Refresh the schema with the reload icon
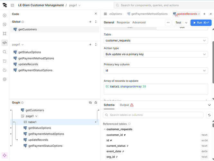The width and height of the screenshot is (214, 161). tap(210, 115)
